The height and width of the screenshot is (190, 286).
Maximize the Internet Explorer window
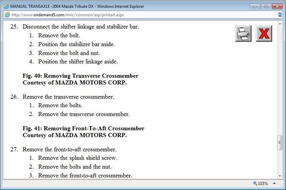click(x=266, y=7)
